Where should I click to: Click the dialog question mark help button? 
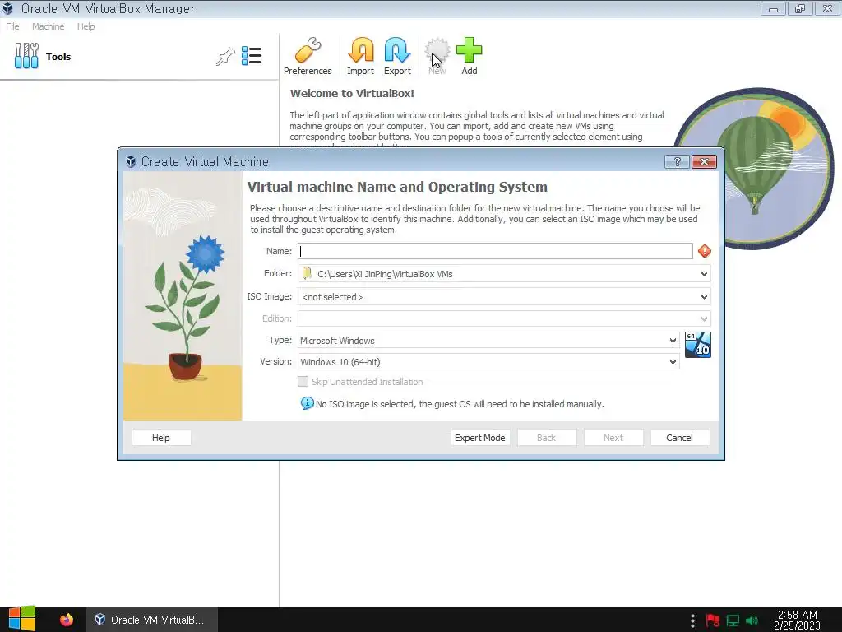[x=677, y=162]
